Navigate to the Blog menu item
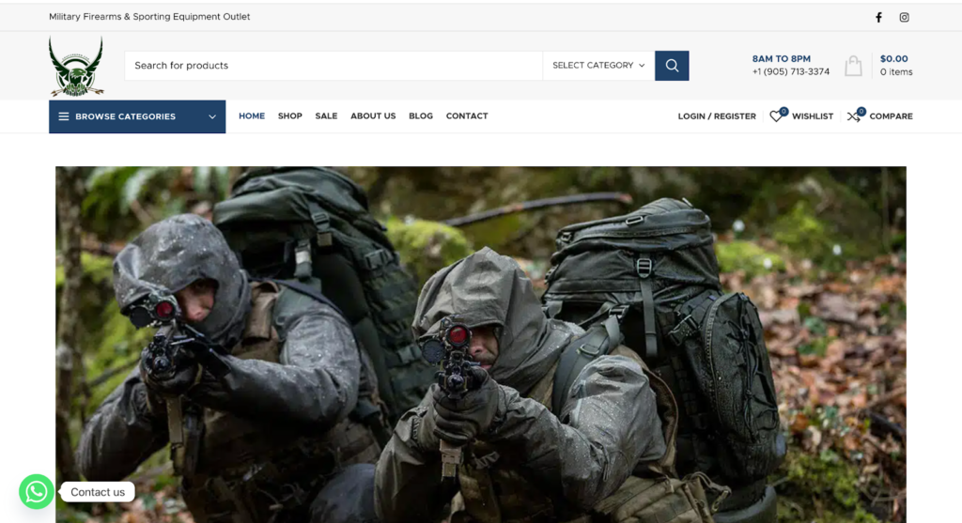The height and width of the screenshot is (523, 962). 421,116
